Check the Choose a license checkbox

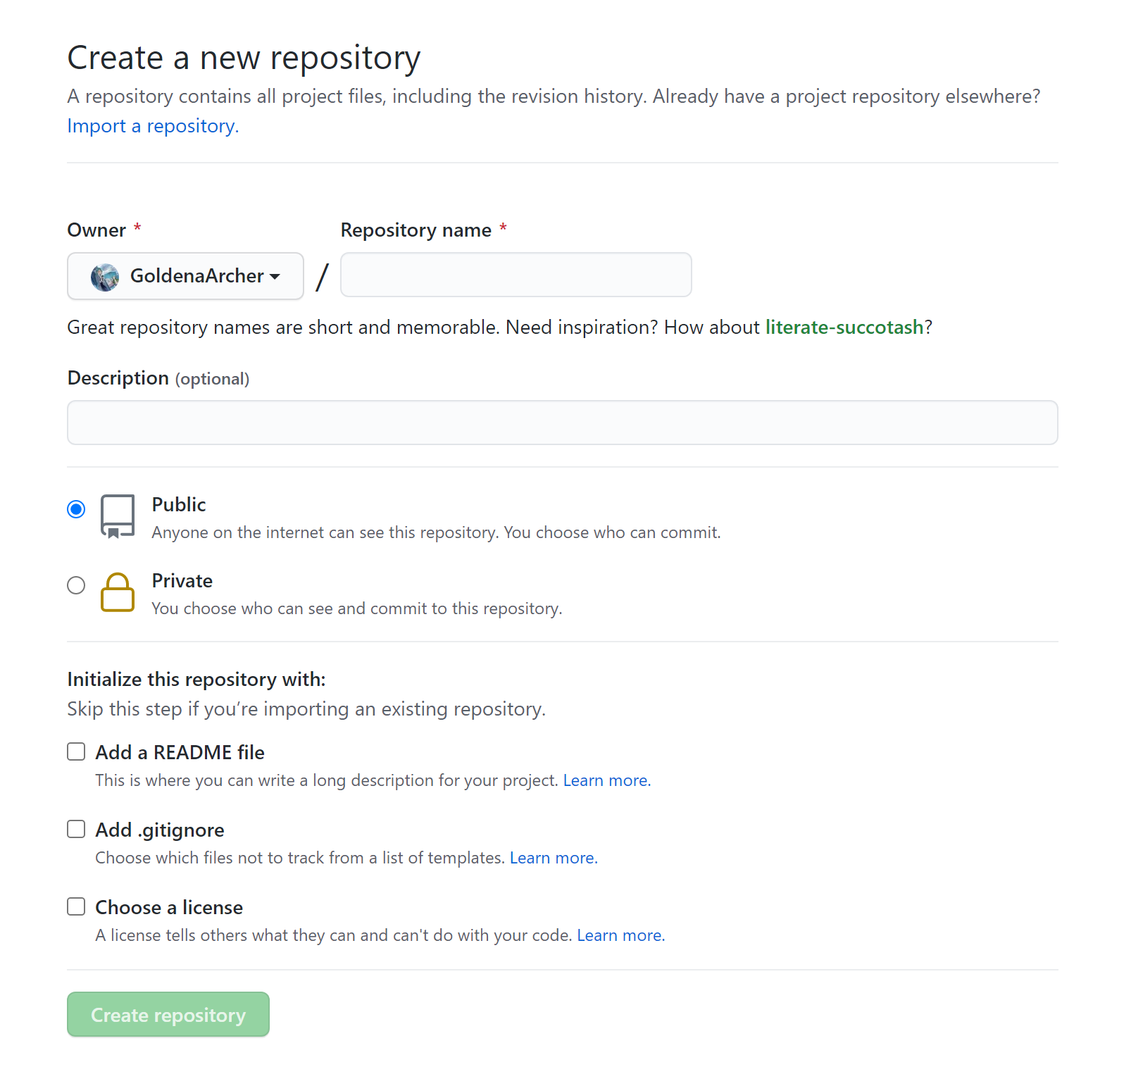click(76, 906)
